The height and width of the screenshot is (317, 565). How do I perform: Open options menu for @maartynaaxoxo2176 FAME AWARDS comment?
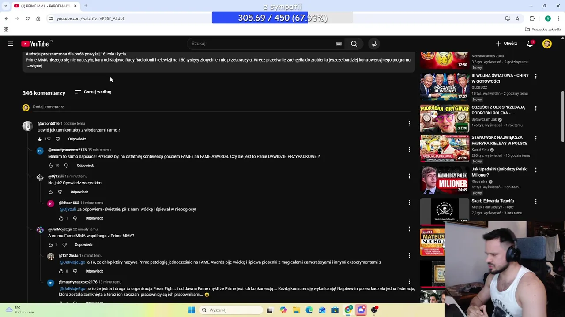(x=409, y=150)
